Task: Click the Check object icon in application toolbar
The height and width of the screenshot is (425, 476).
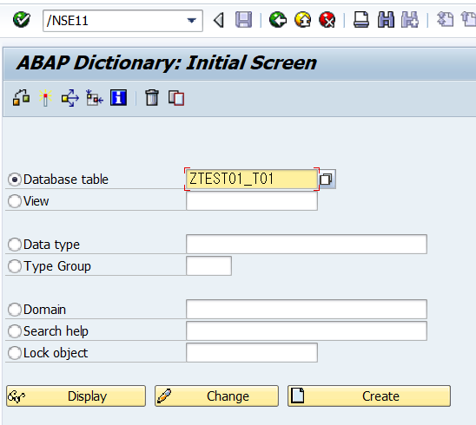Action: pyautogui.click(x=21, y=98)
